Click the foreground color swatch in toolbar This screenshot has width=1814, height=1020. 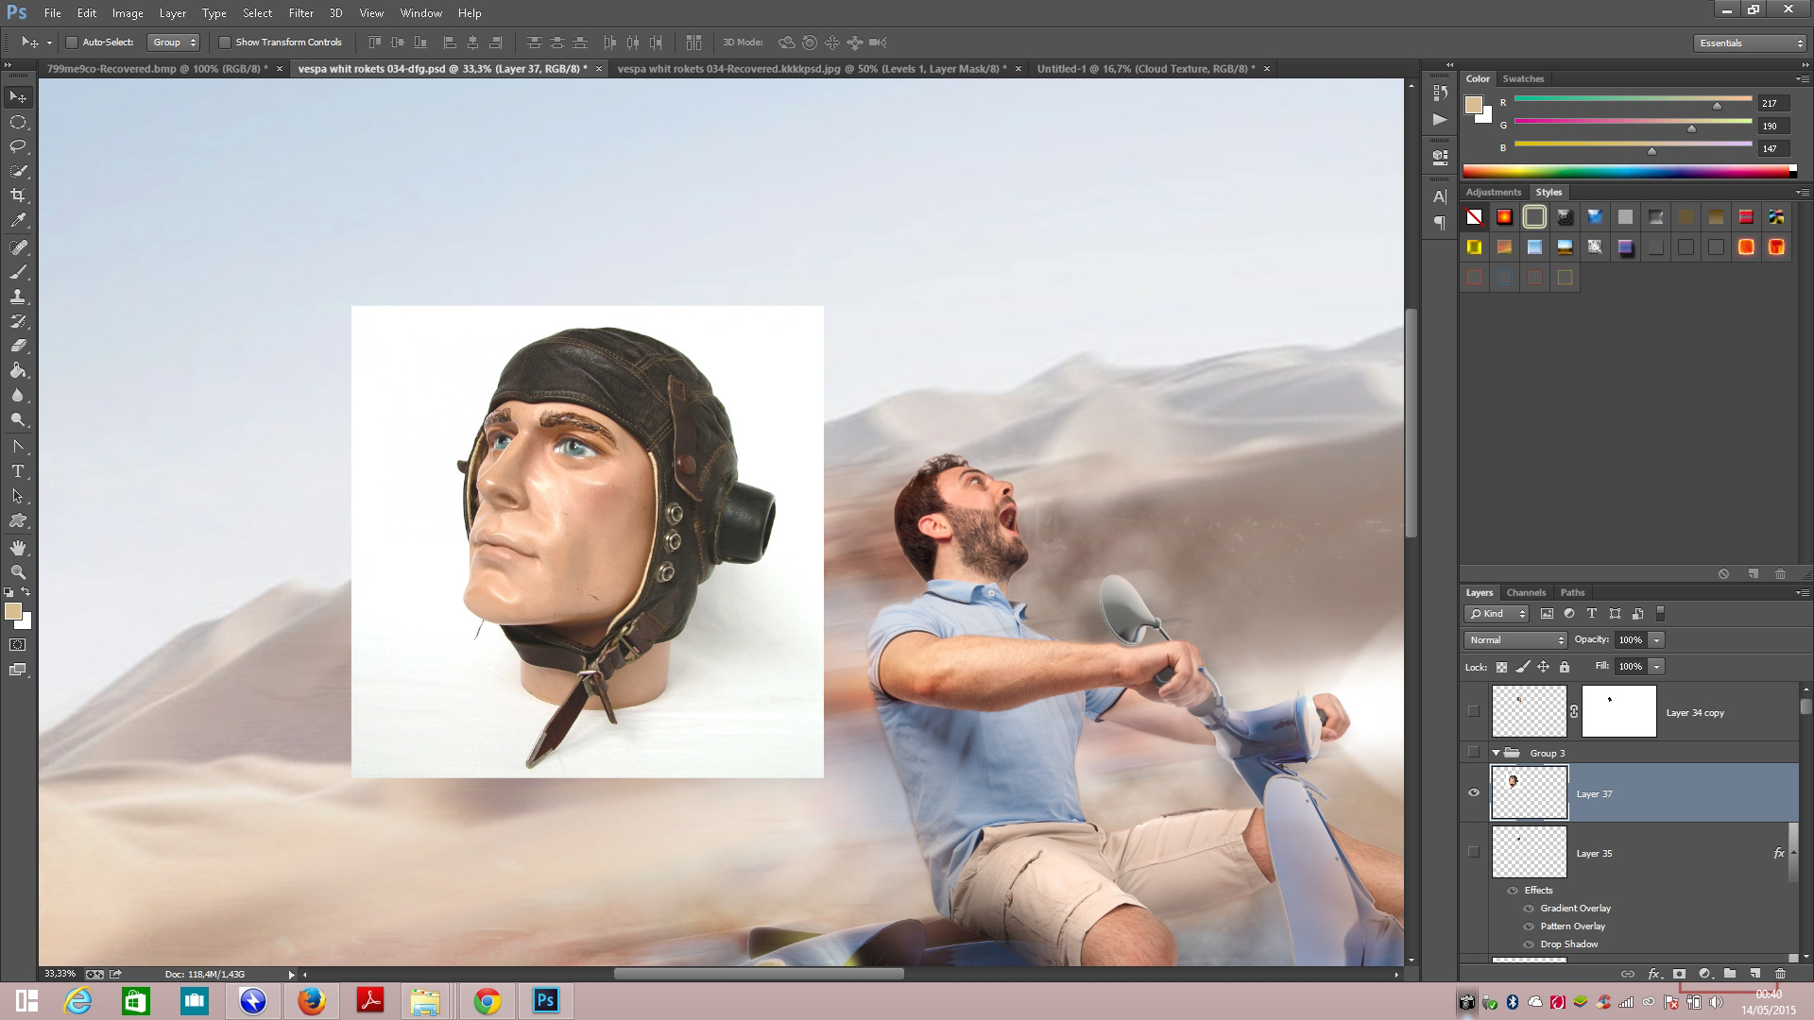click(13, 612)
